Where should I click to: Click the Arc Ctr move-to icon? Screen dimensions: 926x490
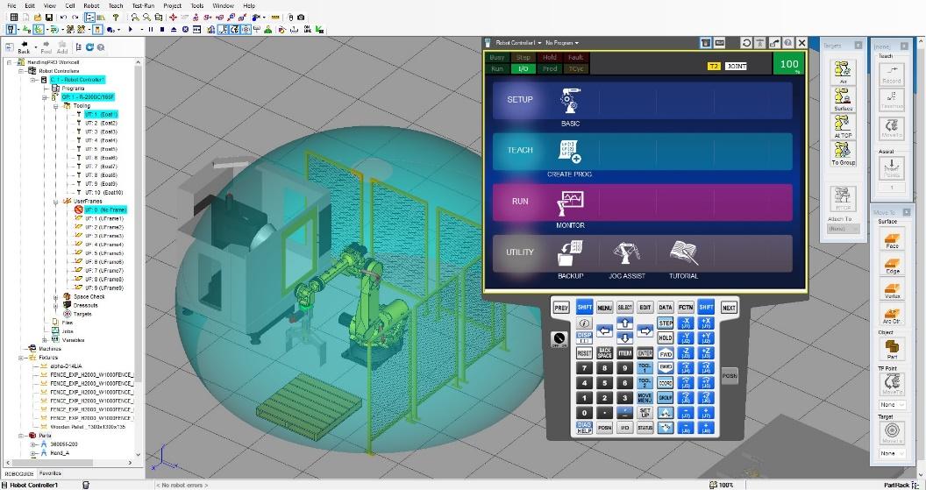[x=892, y=315]
